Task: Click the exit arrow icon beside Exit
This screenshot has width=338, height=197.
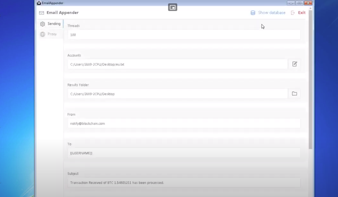Action: 292,13
